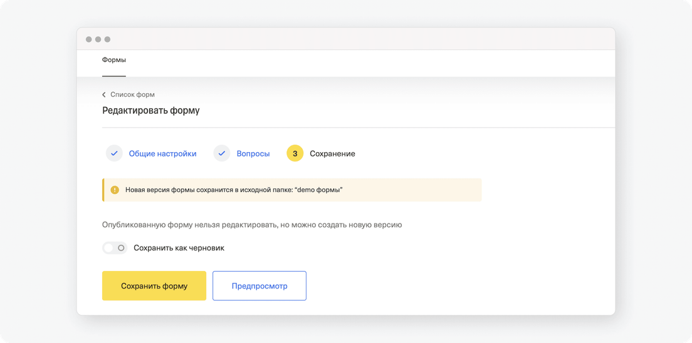Open the Формы tab
692x343 pixels.
pos(114,60)
